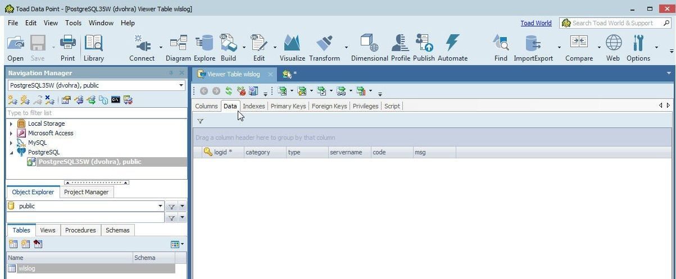Screen dimensions: 676x279
Task: Open the Procedures tab in Object Explorer
Action: [80, 230]
